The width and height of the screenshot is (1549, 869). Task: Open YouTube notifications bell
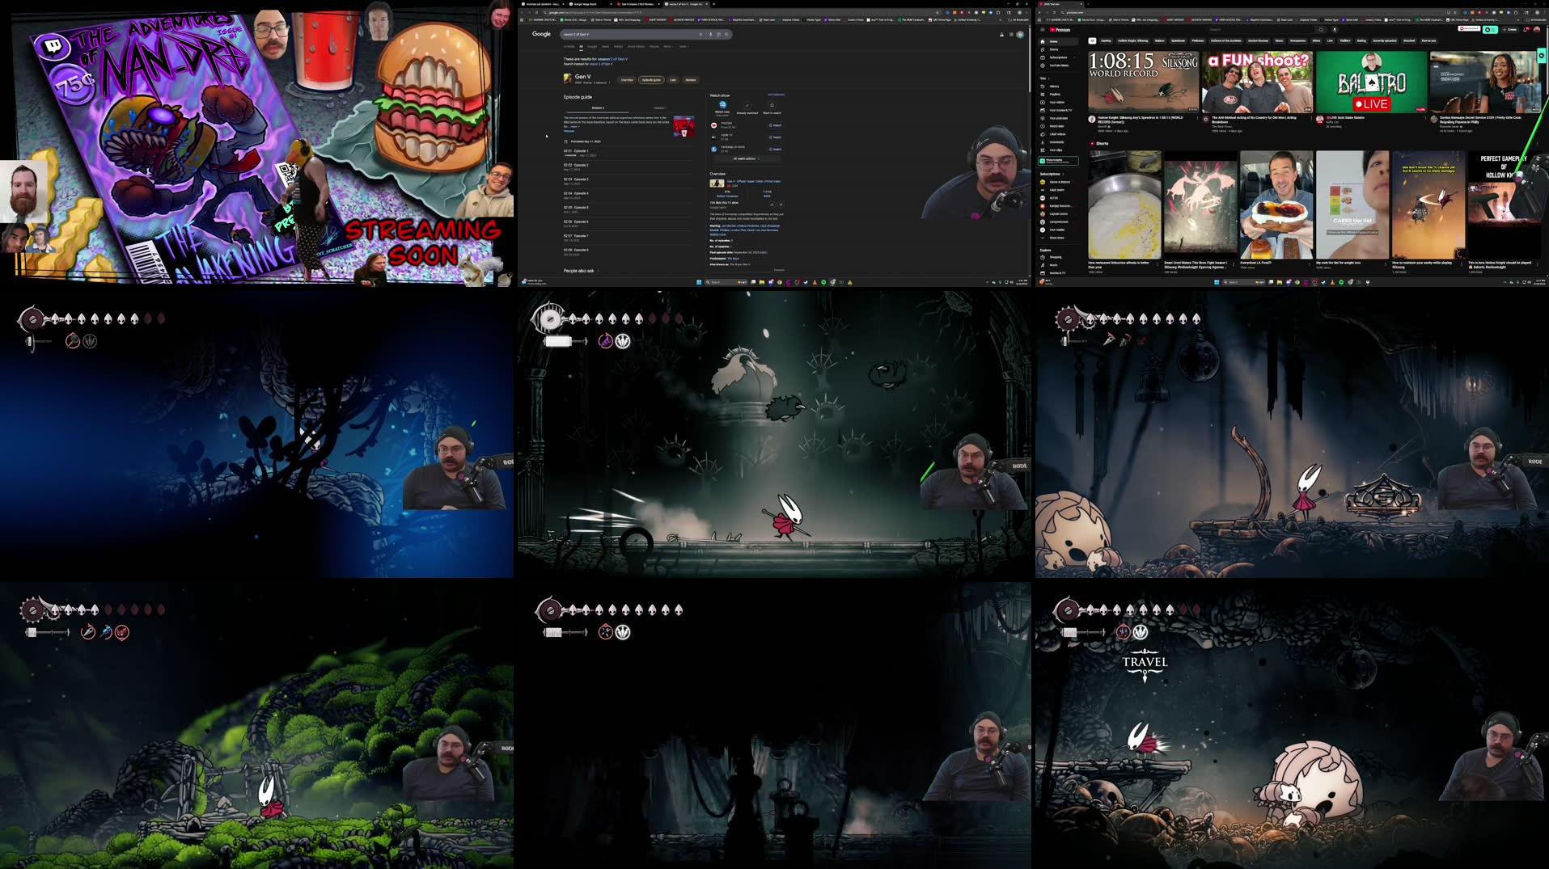point(1526,29)
